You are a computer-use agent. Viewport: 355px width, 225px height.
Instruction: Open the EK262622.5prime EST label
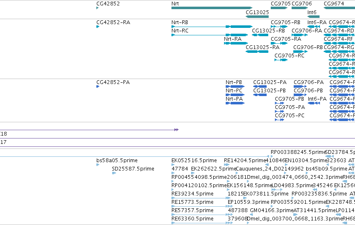[214, 169]
